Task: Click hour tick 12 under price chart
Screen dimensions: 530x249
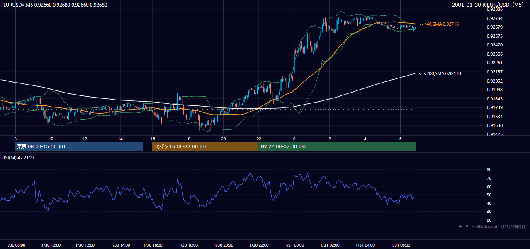Action: pos(85,139)
